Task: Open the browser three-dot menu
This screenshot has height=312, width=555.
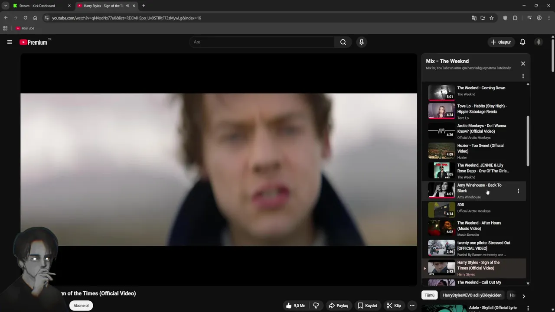Action: click(549, 18)
